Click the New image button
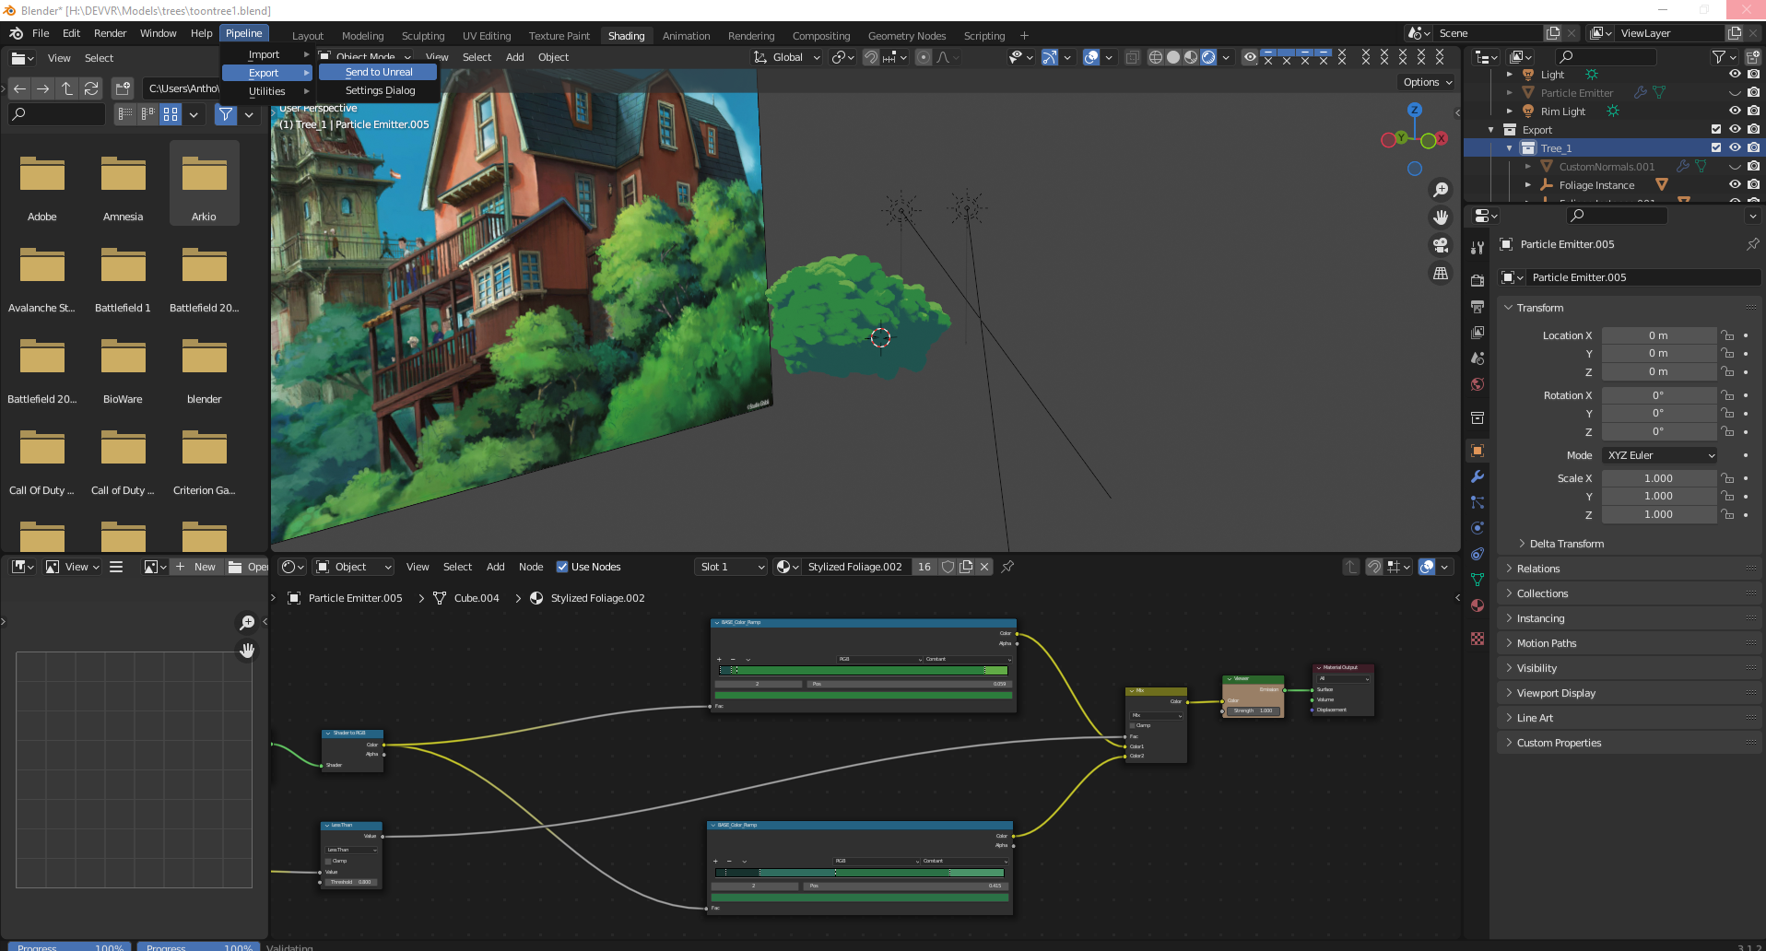 point(195,567)
